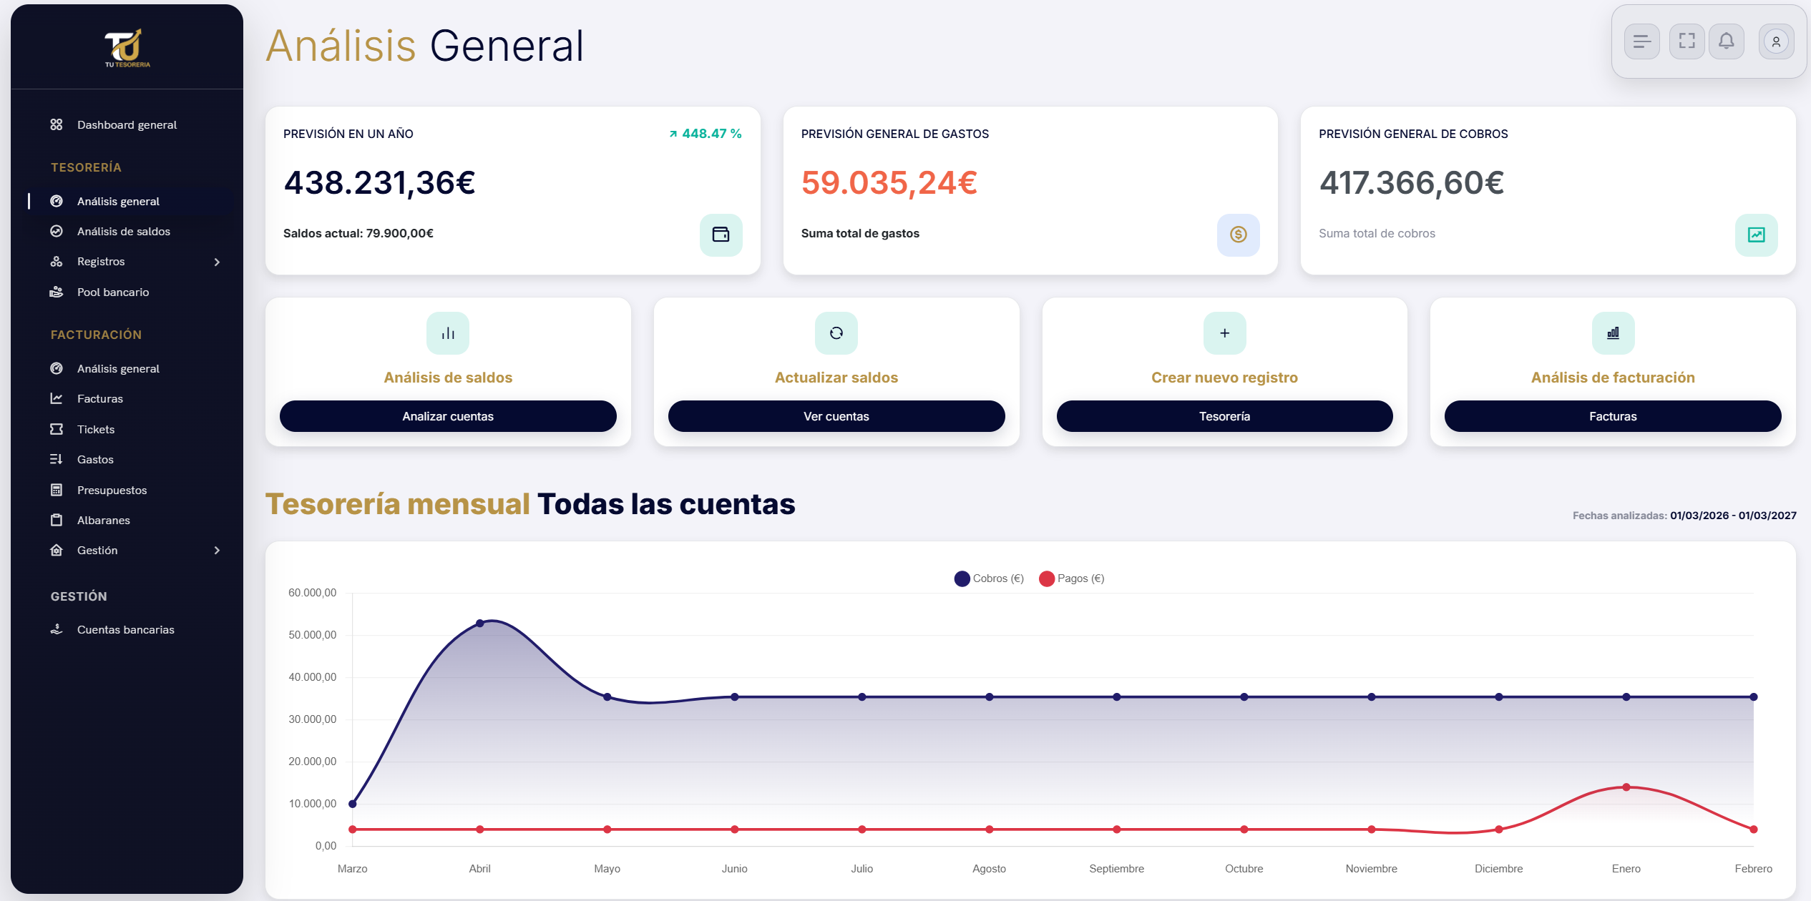Click the Presupuestos calculator icon
The width and height of the screenshot is (1811, 901).
[x=57, y=490]
